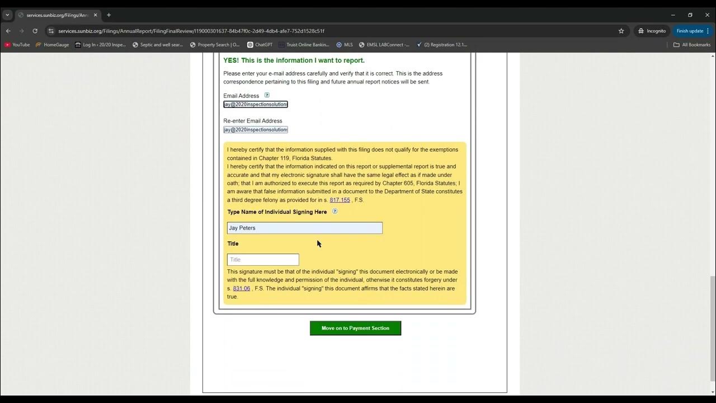The height and width of the screenshot is (403, 716).
Task: Bookmark this page with star icon
Action: 621,31
